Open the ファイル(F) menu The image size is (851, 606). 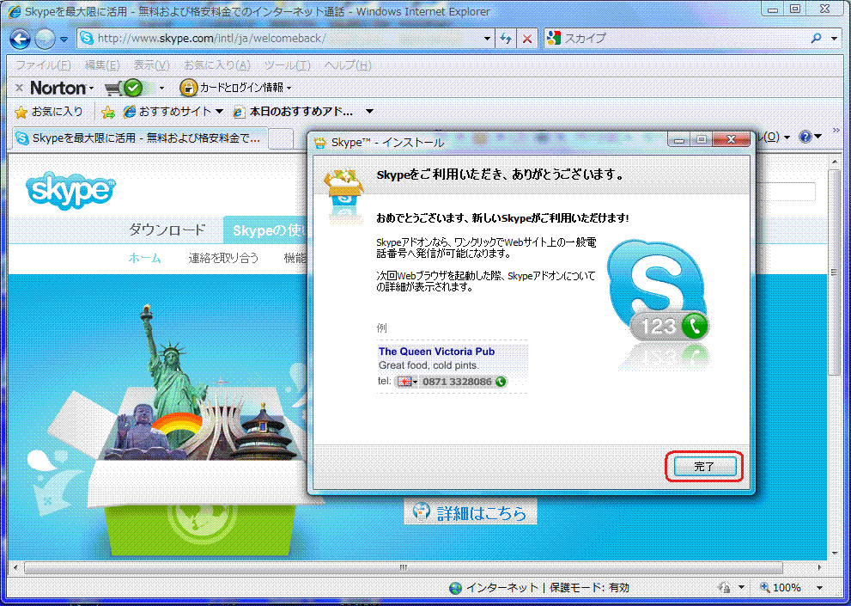[x=43, y=65]
